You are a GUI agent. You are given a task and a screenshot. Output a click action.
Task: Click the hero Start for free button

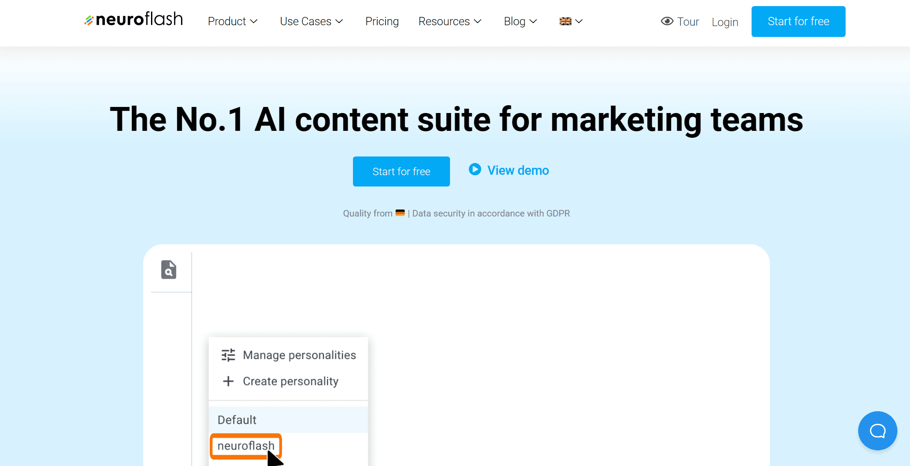[x=401, y=171]
